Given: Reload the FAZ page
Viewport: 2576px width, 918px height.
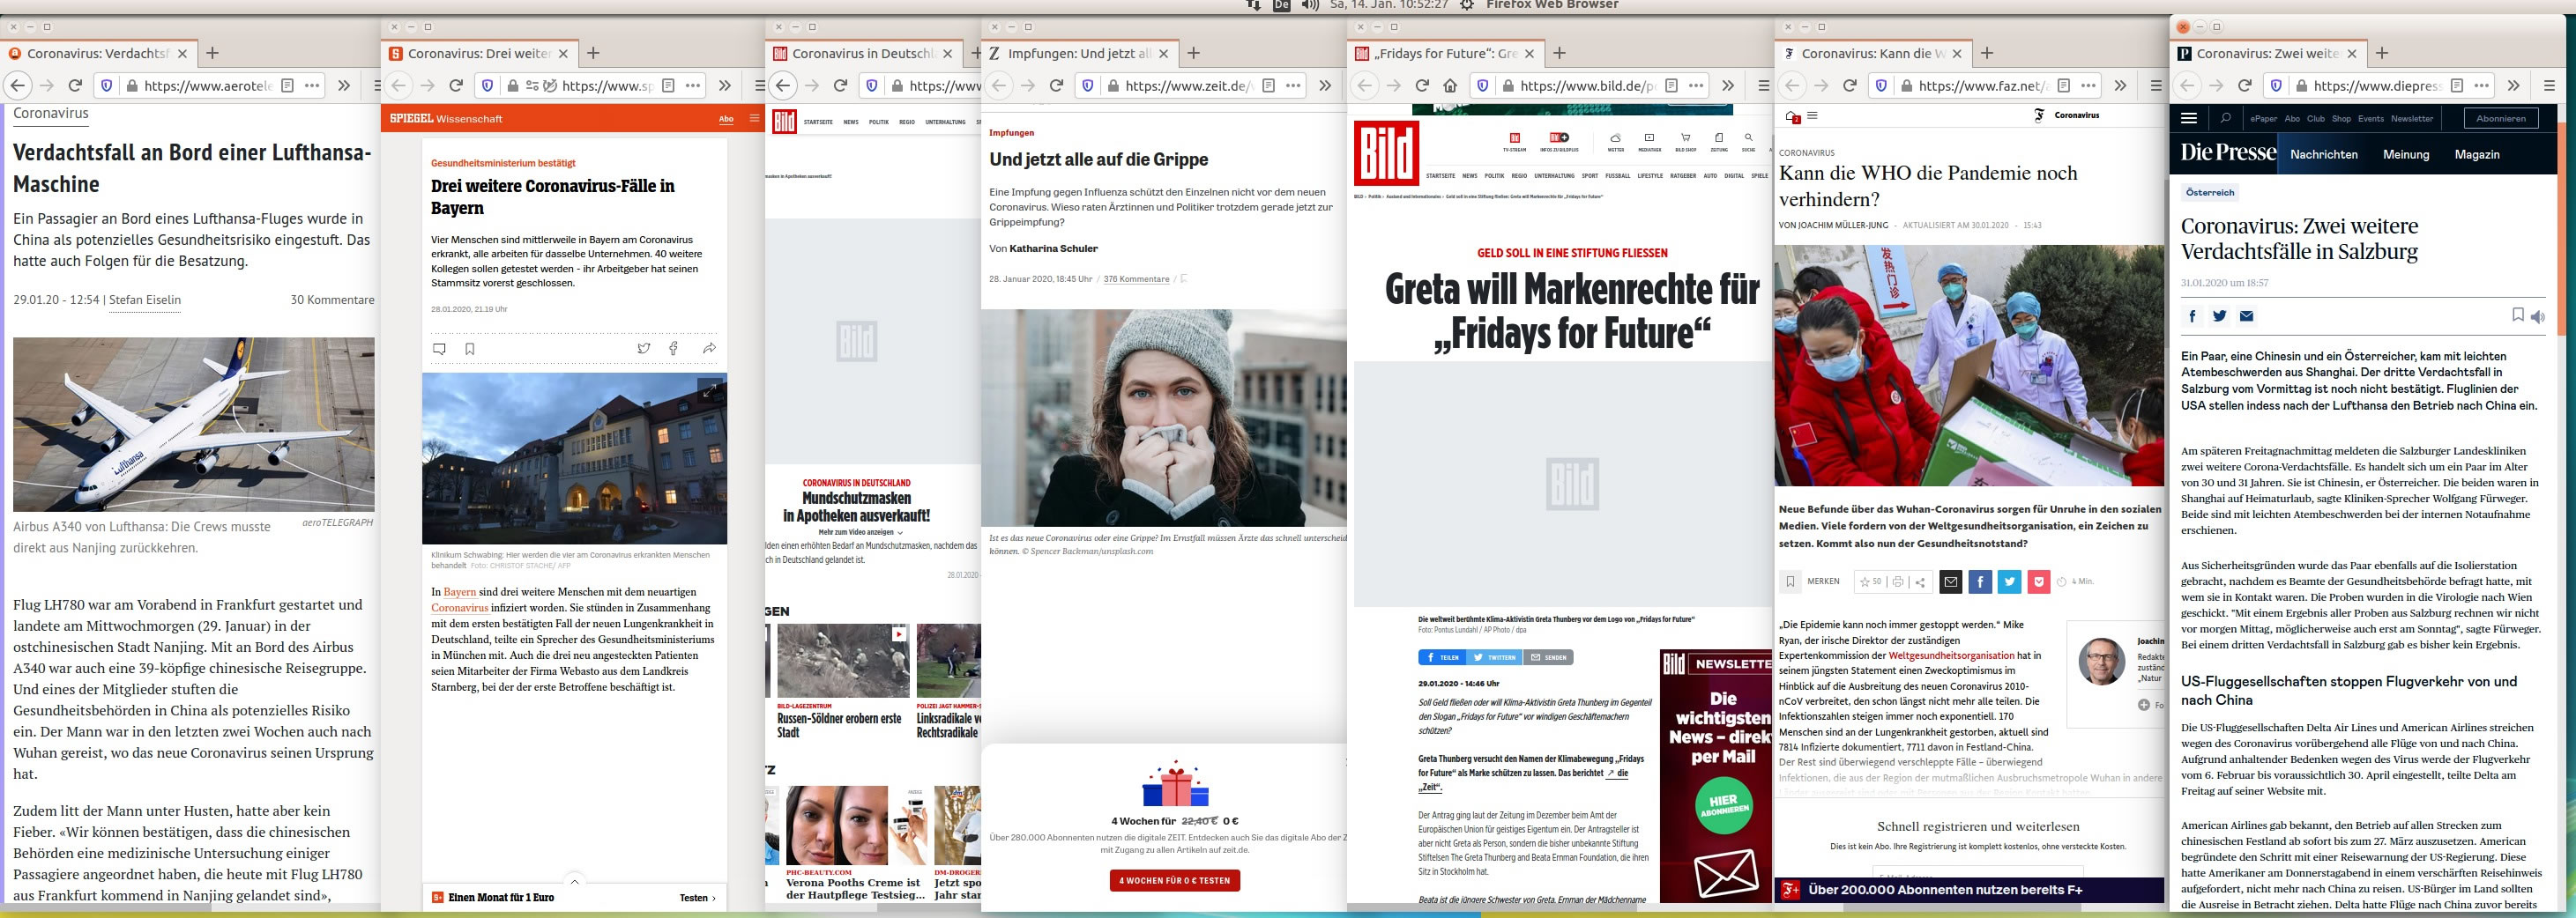Looking at the screenshot, I should pos(1850,86).
